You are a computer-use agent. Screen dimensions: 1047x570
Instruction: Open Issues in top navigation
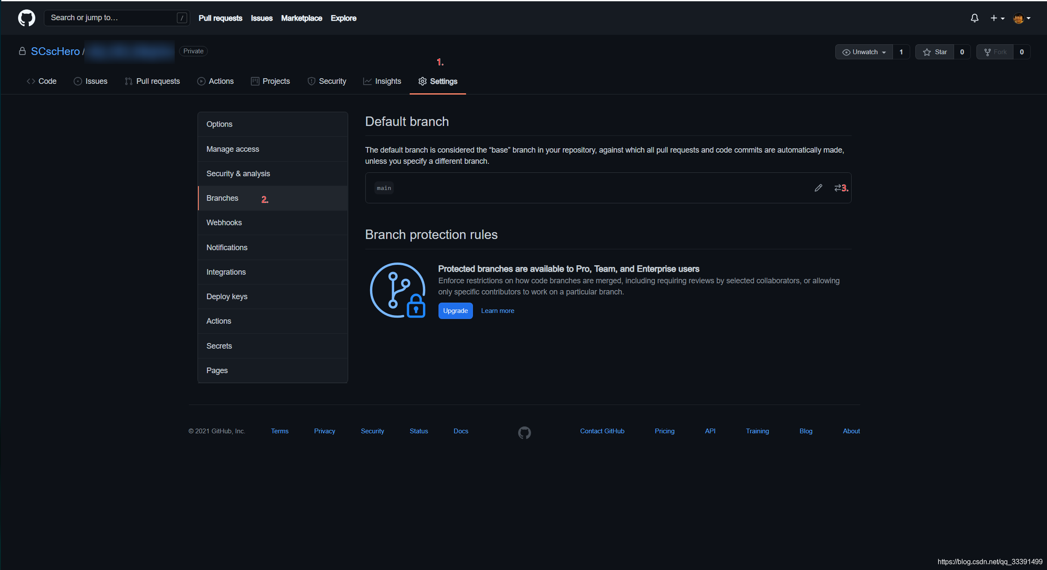point(262,18)
